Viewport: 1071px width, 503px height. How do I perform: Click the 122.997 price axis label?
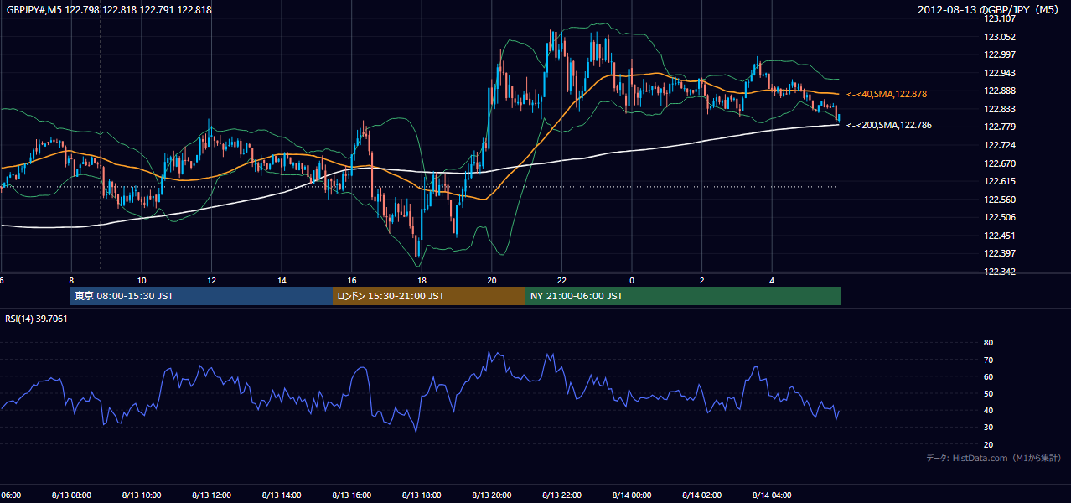click(999, 54)
